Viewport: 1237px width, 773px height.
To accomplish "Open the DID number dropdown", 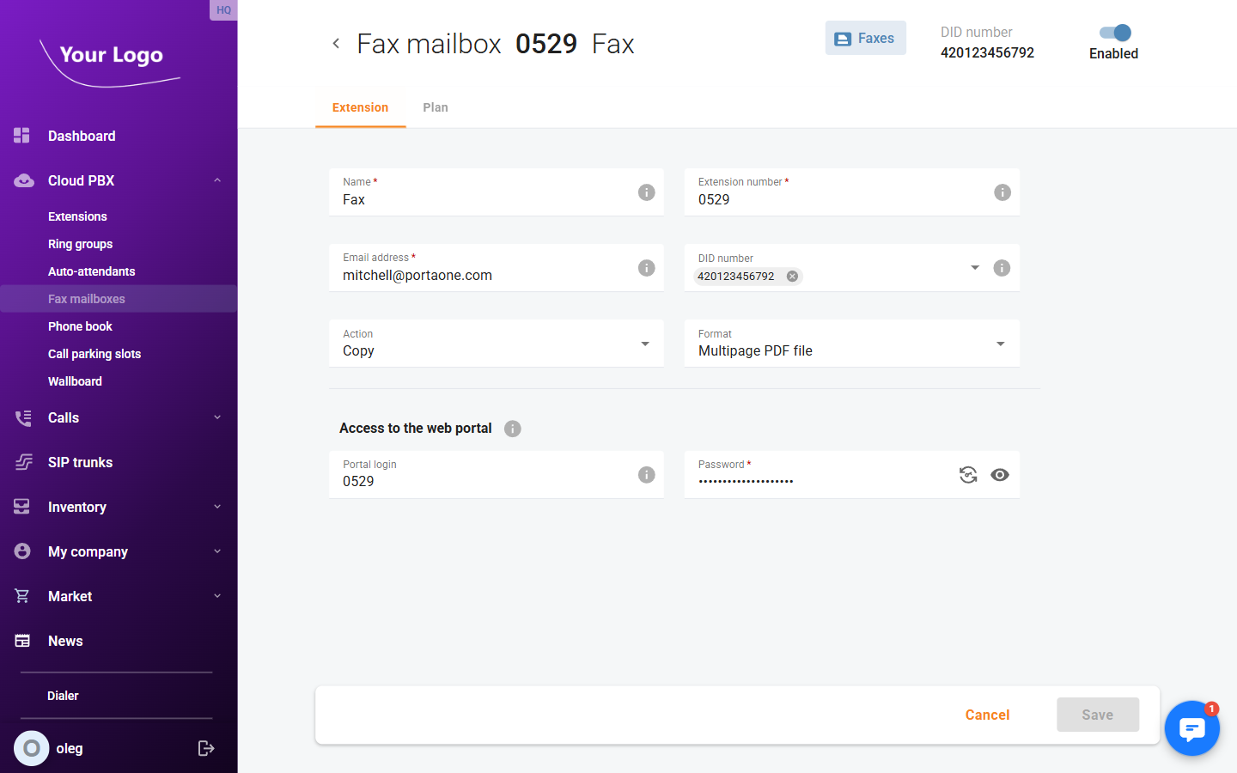I will pyautogui.click(x=974, y=267).
